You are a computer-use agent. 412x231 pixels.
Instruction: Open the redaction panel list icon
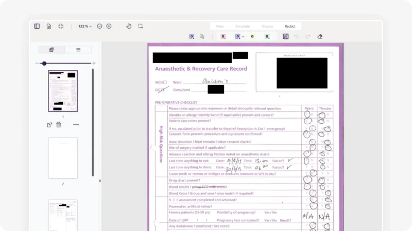[286, 36]
